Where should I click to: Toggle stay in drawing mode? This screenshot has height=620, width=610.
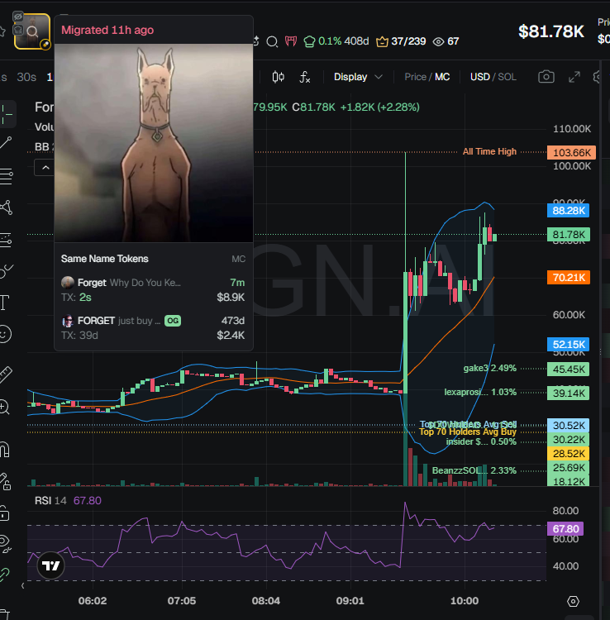pyautogui.click(x=5, y=481)
